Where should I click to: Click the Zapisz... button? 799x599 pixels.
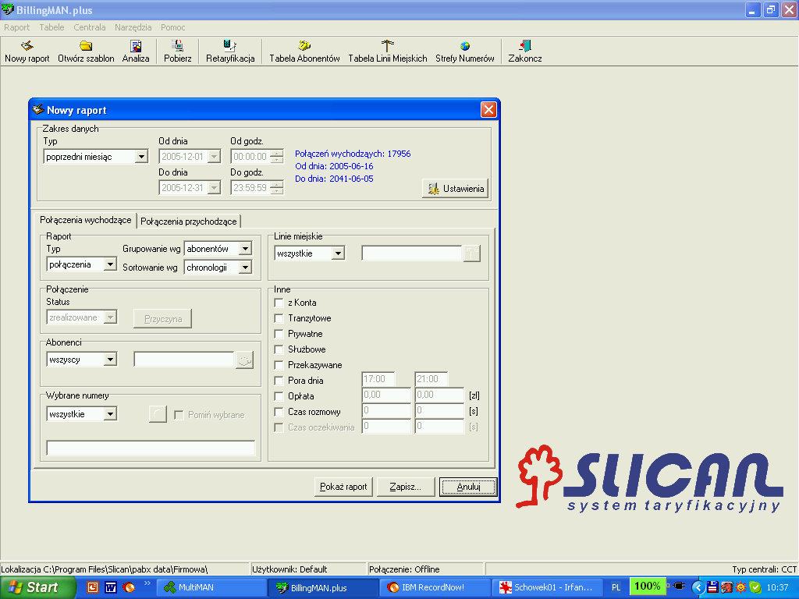405,487
